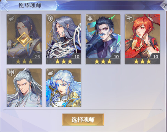
Task: Select the red-haired female hero card
Action: point(143,39)
